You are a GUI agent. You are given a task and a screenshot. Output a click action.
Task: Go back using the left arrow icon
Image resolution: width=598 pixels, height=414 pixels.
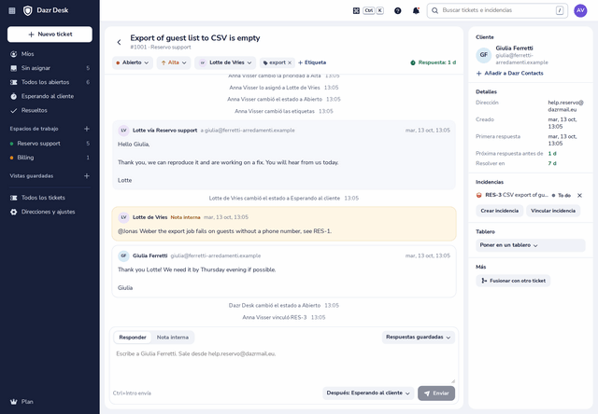pos(119,42)
